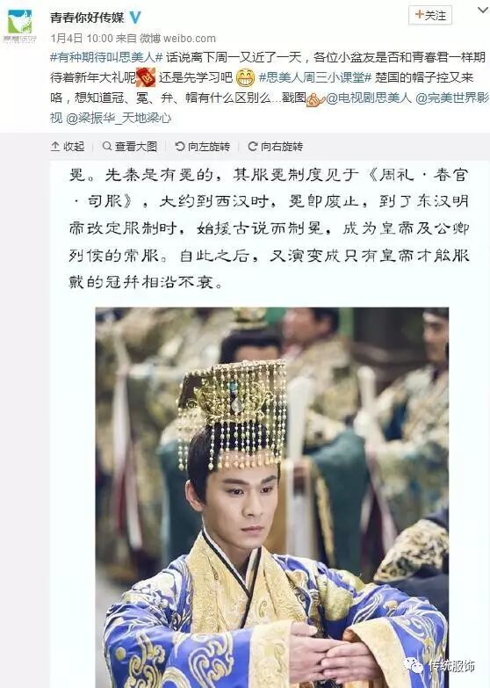This screenshot has height=688, width=490.
Task: Click the pointing hand emoji
Action: [315, 98]
